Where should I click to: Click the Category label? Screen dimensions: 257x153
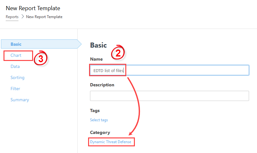pyautogui.click(x=100, y=132)
